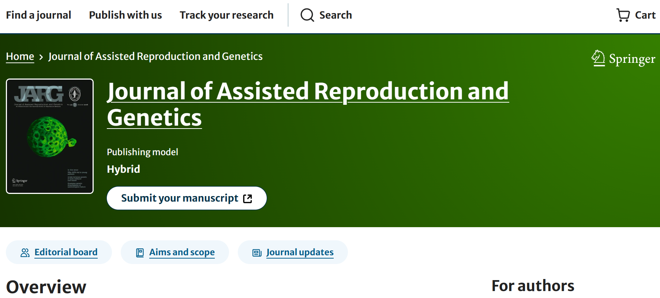Viewport: 660px width, 298px height.
Task: Open the Journal updates link
Action: click(300, 252)
